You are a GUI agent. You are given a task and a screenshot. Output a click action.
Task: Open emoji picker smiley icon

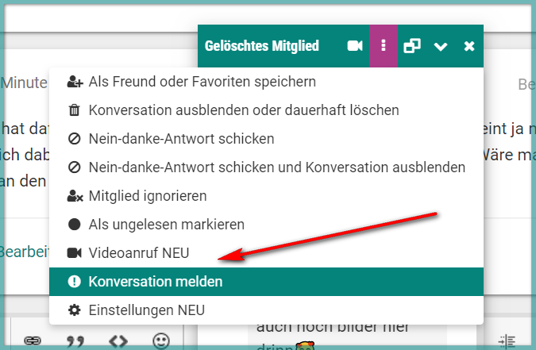[x=161, y=340]
